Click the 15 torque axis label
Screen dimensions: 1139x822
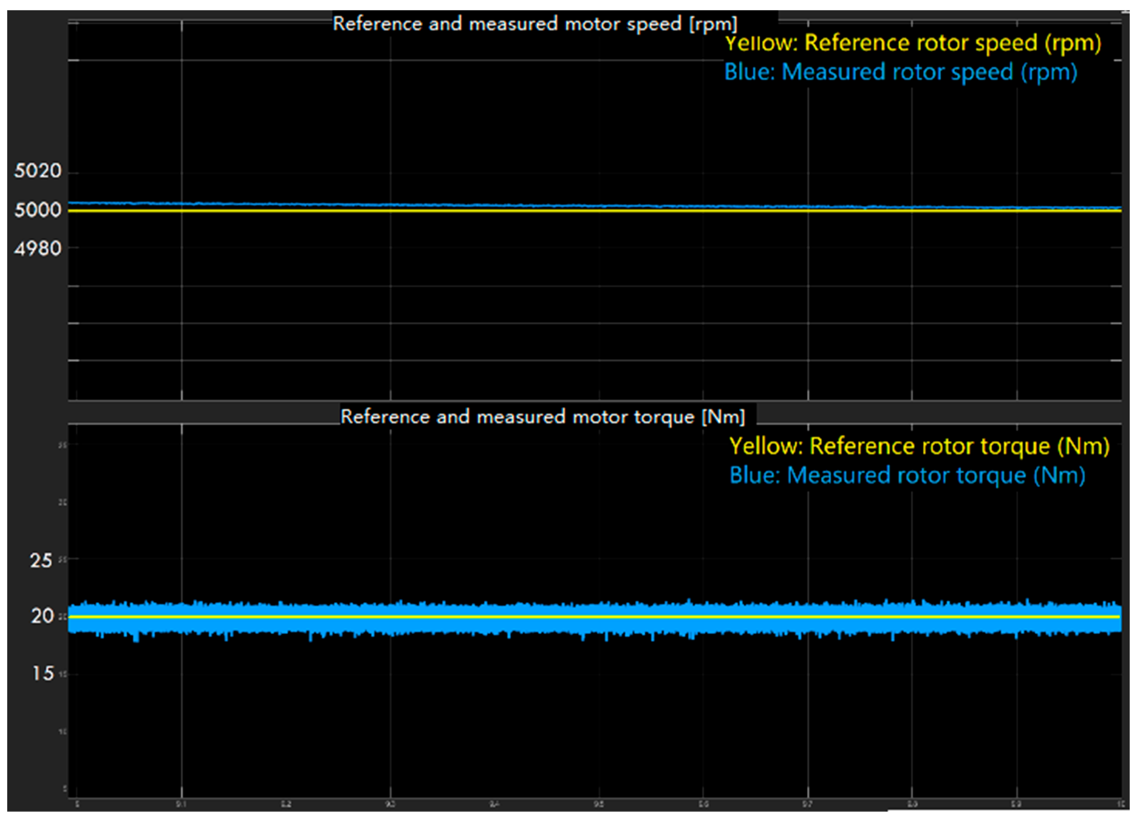pos(43,674)
